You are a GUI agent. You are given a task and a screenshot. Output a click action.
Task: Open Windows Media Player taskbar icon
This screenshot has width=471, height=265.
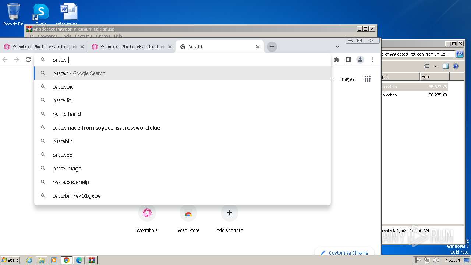54,260
